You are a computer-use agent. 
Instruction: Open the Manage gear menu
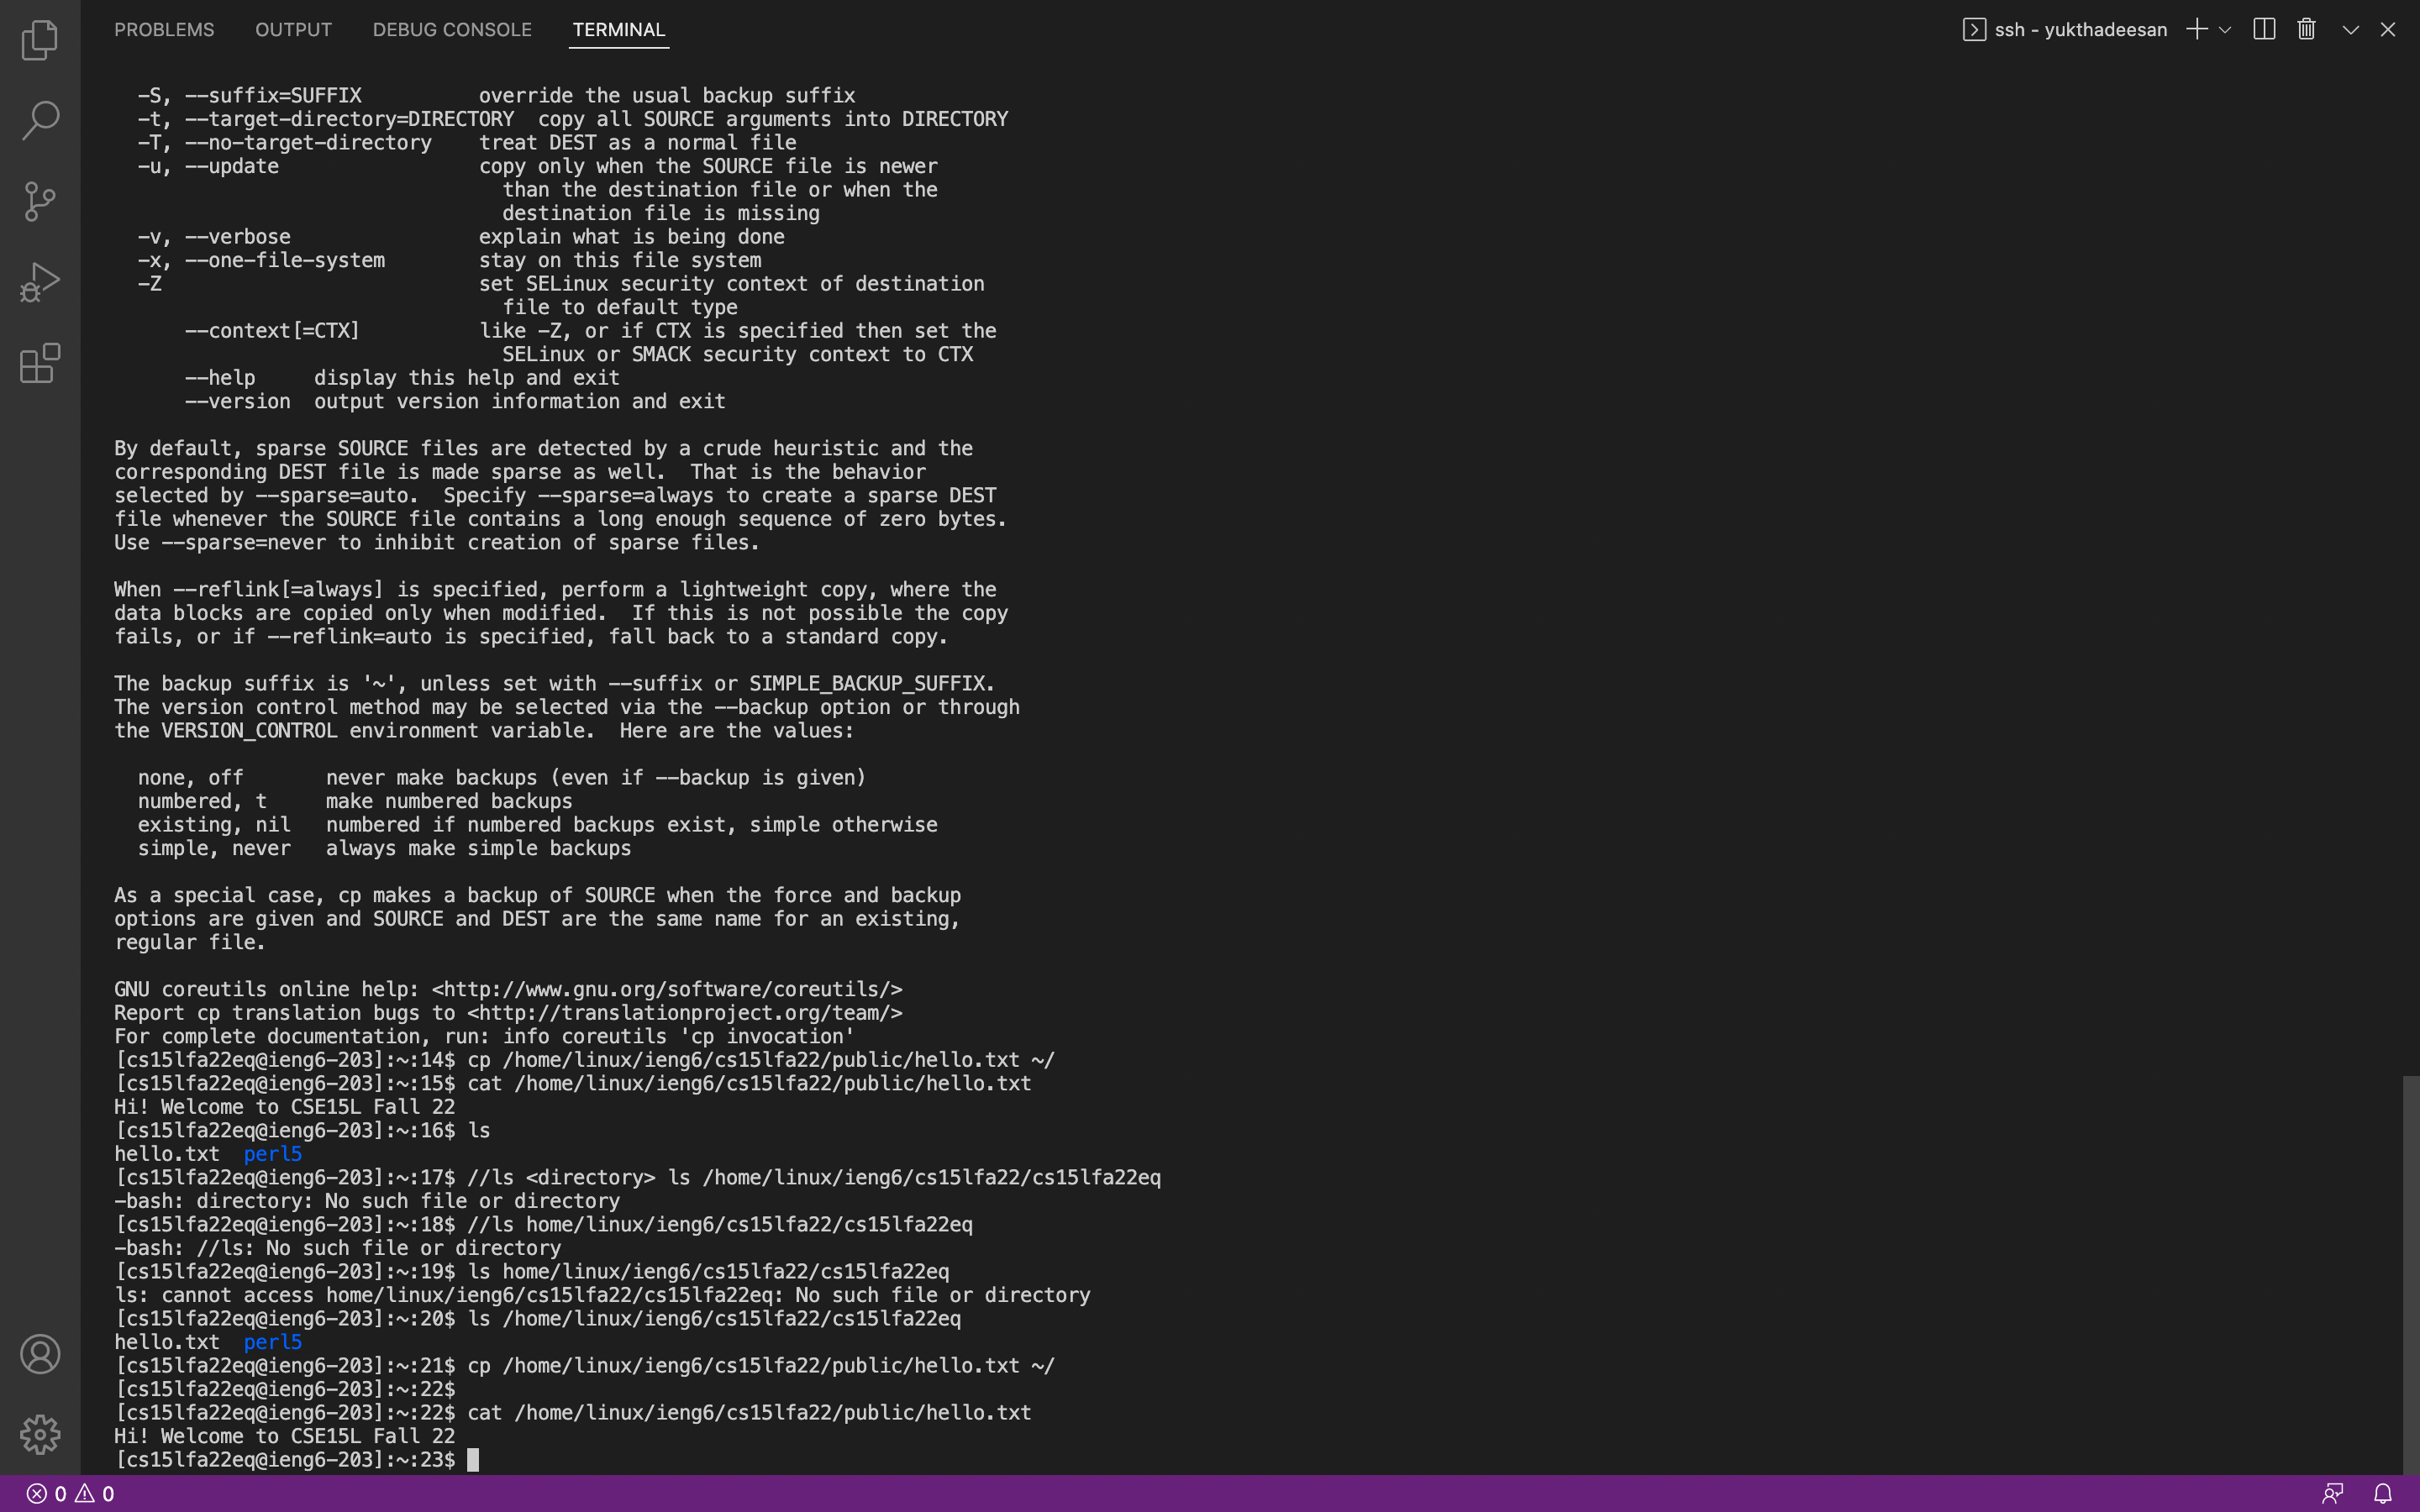pos(40,1434)
